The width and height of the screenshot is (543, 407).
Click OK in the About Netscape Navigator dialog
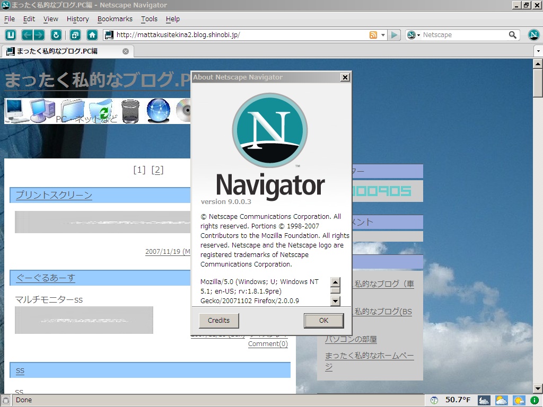(x=324, y=321)
